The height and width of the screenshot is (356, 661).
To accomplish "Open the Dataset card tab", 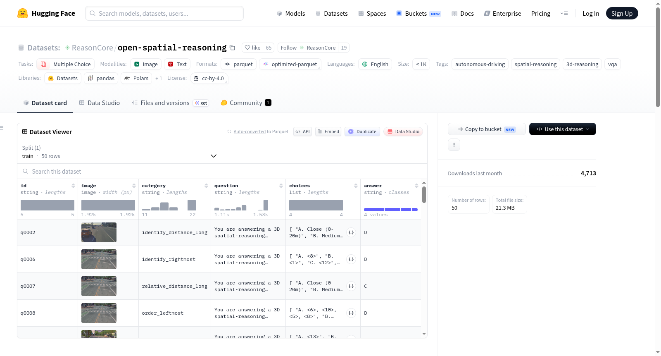I will [x=45, y=103].
